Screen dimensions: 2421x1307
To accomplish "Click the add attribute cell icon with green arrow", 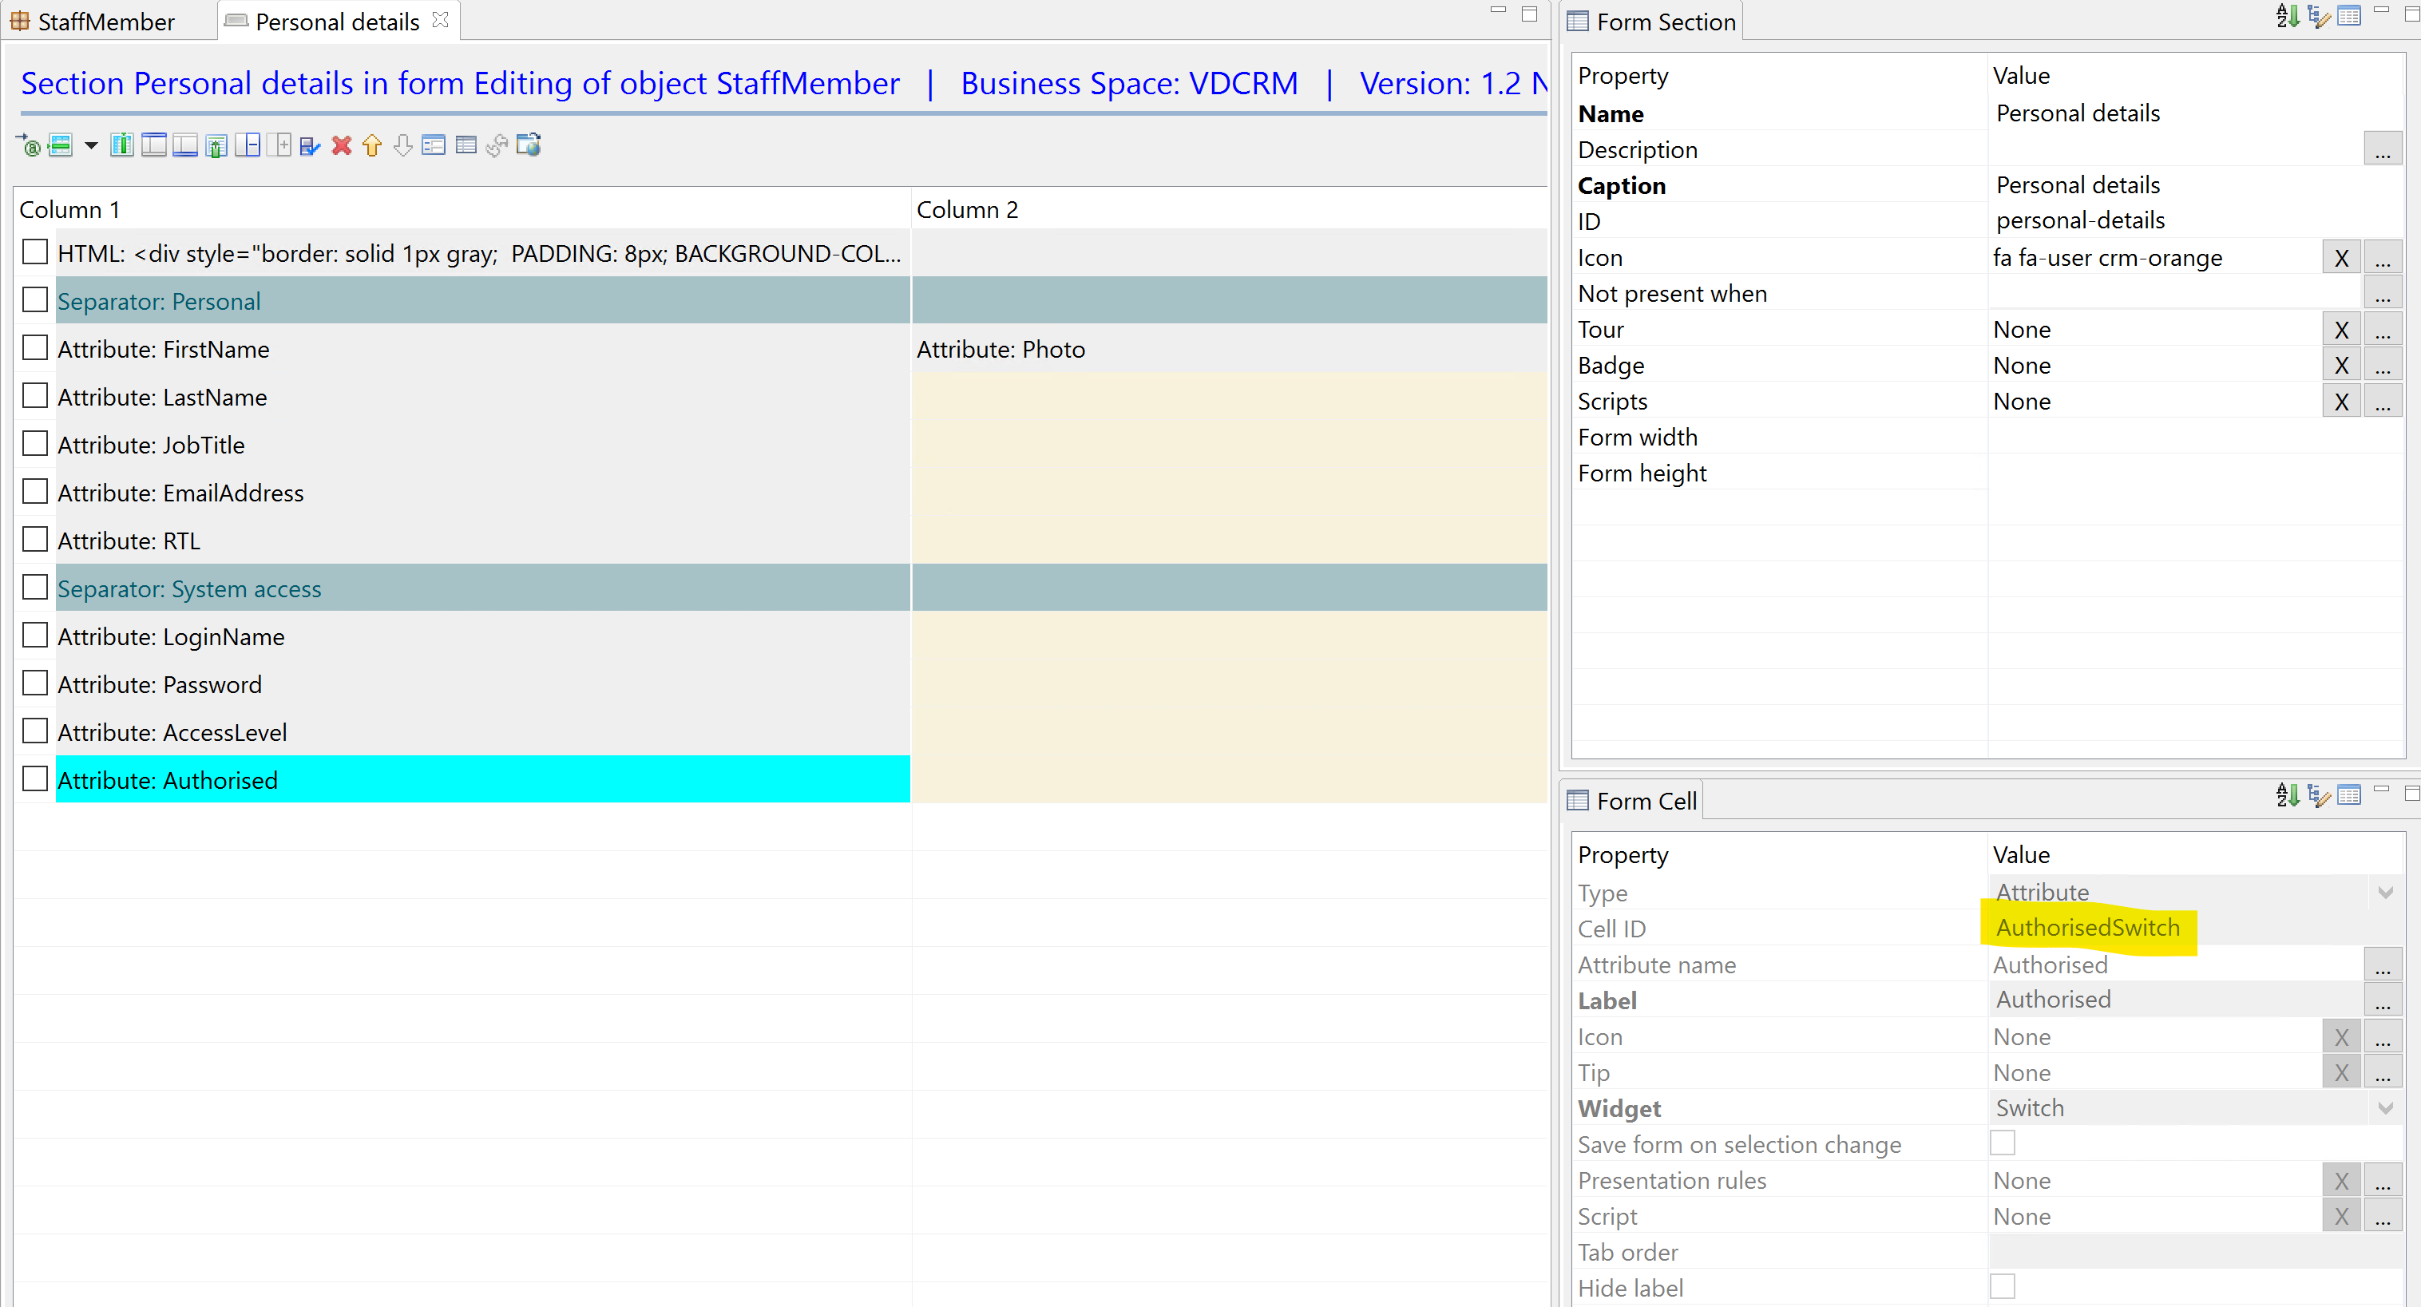I will [28, 145].
